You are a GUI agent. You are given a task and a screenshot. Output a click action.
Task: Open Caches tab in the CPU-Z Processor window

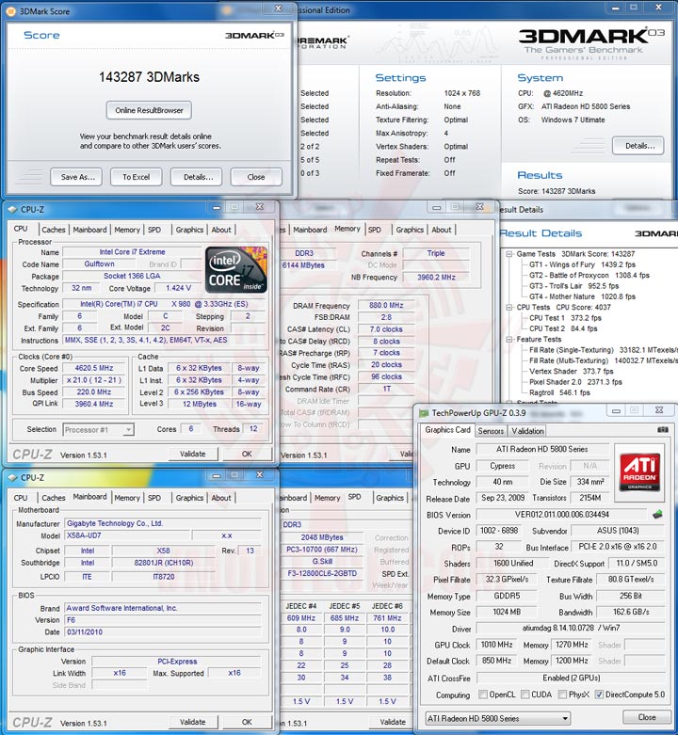pyautogui.click(x=54, y=230)
